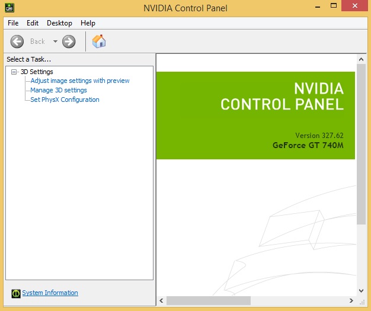The width and height of the screenshot is (371, 311).
Task: Click the vertical scrollbar up arrow
Action: click(x=362, y=58)
